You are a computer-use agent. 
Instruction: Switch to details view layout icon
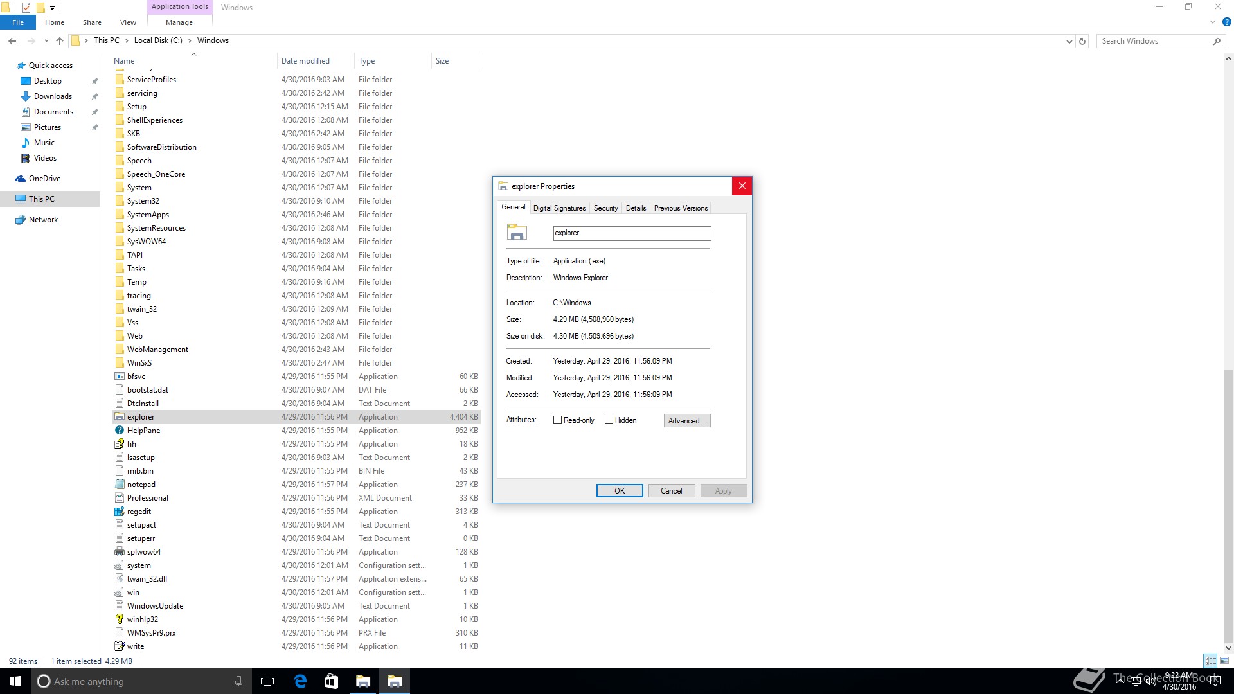(x=1210, y=661)
